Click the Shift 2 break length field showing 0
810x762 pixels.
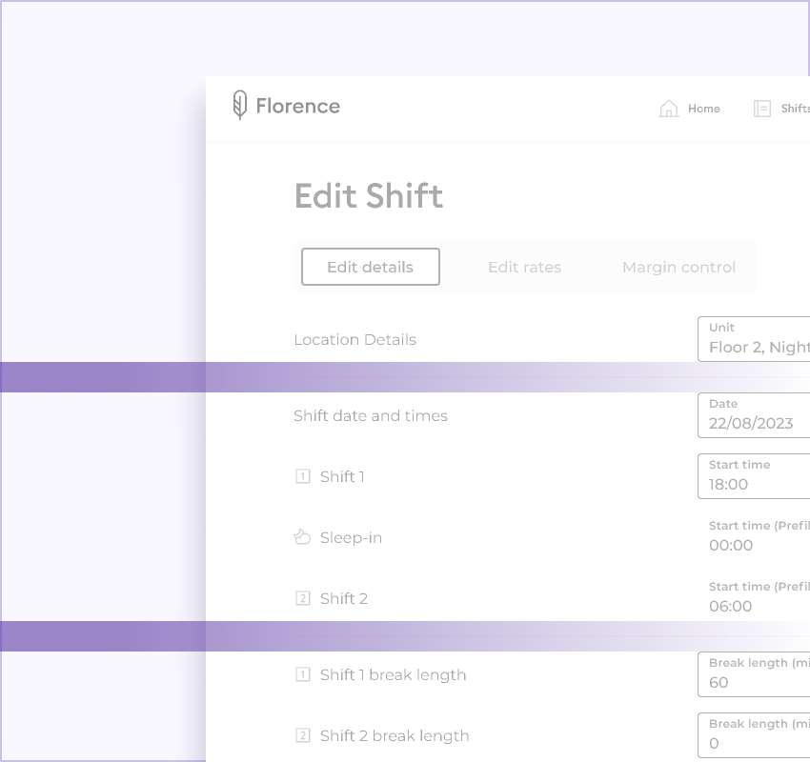pos(754,735)
